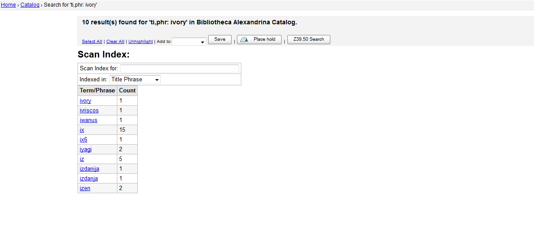534x241 pixels.
Task: Click the Place hold button
Action: click(x=259, y=39)
